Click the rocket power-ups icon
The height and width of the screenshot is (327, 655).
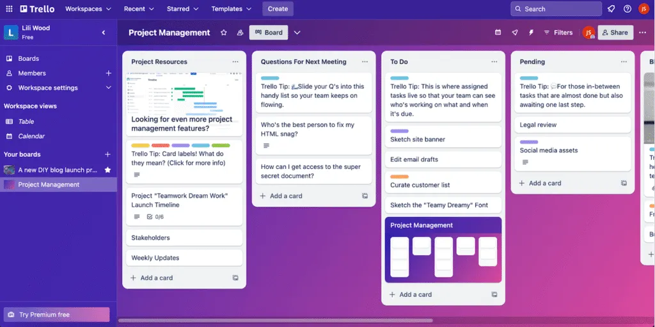coord(515,32)
